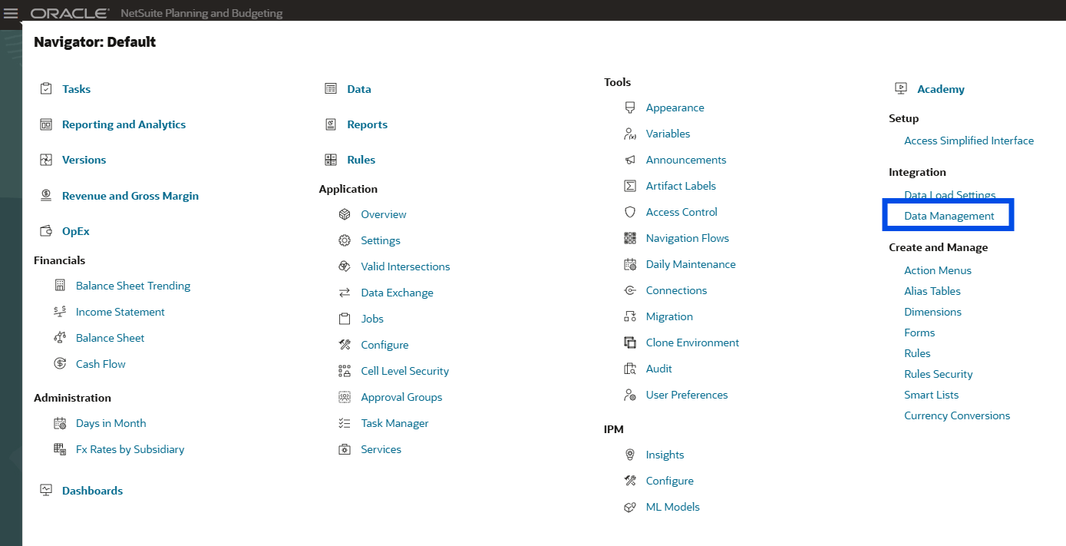Click the Appearance paintbrush icon
The width and height of the screenshot is (1066, 546).
630,108
